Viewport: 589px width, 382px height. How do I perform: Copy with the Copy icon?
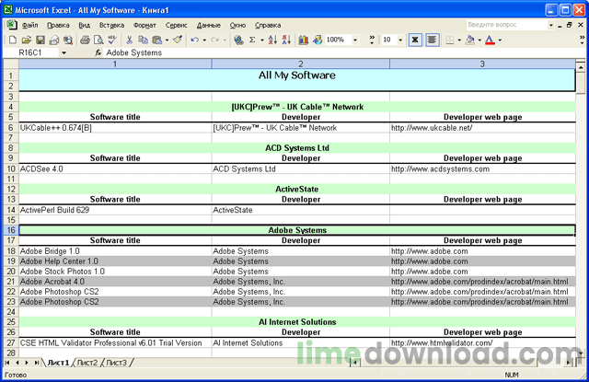coord(143,40)
